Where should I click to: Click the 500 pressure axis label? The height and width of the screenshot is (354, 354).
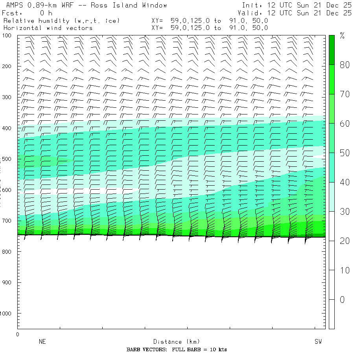pyautogui.click(x=7, y=159)
